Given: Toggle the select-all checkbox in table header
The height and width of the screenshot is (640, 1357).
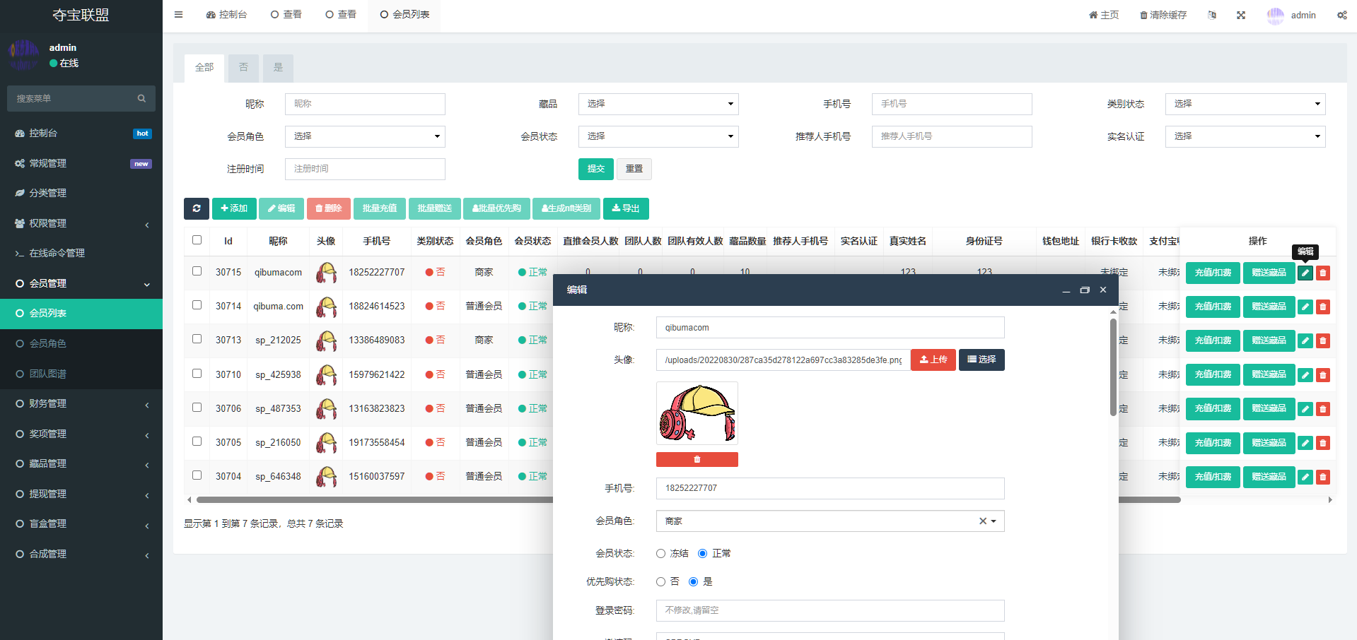Looking at the screenshot, I should coord(197,240).
